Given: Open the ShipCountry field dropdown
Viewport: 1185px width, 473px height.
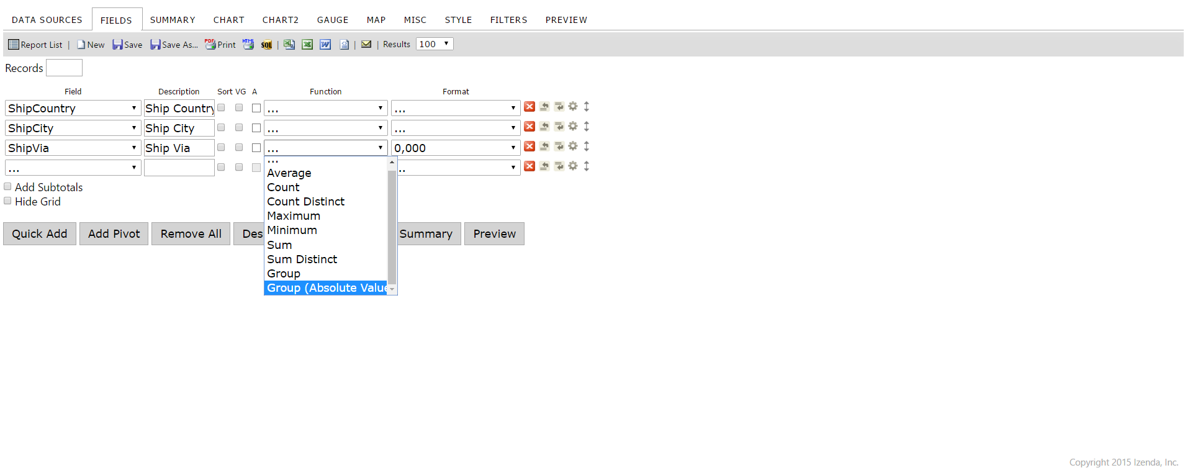Looking at the screenshot, I should click(73, 108).
